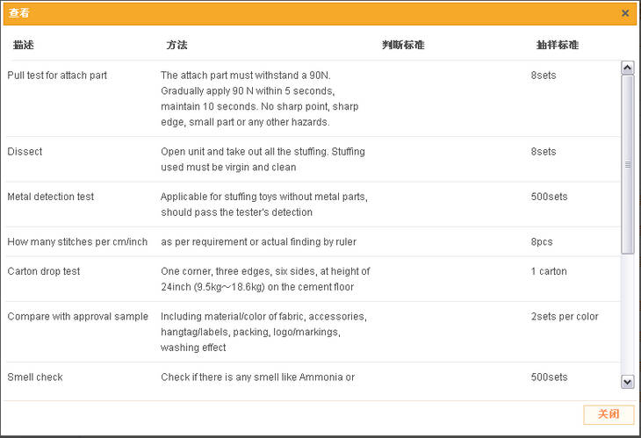
Task: Select the Carton drop test row
Action: pyautogui.click(x=44, y=271)
